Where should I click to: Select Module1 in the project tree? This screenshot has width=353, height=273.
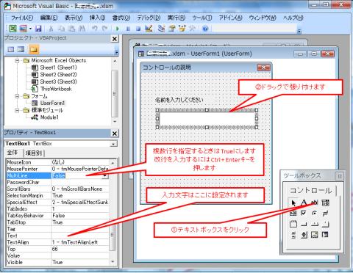pos(49,117)
